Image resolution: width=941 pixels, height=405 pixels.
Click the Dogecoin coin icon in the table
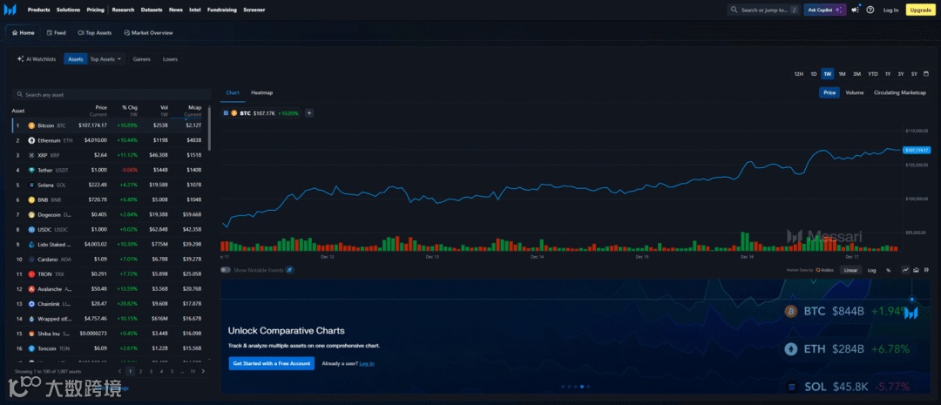click(32, 215)
